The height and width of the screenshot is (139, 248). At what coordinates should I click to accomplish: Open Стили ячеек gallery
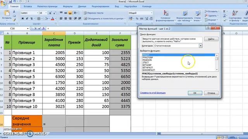point(197,16)
